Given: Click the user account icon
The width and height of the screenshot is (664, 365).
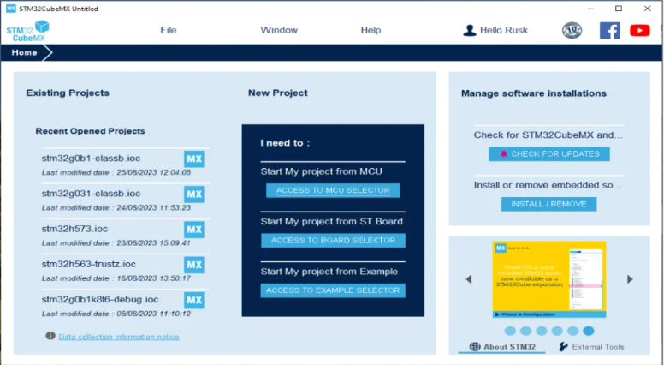Looking at the screenshot, I should [469, 30].
